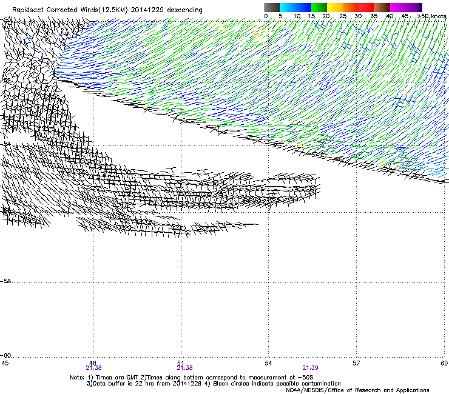
Task: Select the brown 35-40 knots legend swatch
Action: (382, 7)
